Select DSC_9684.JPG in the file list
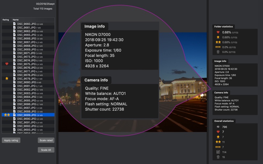263x164 pixels. [26, 97]
